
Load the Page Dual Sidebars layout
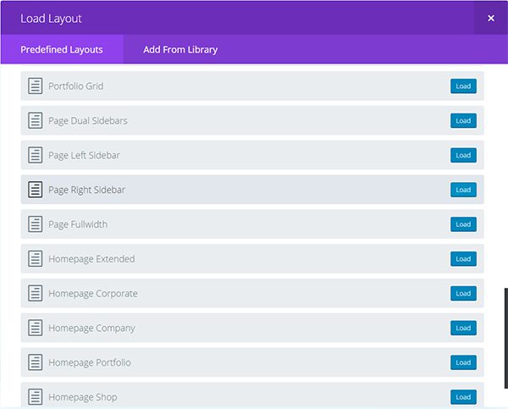tap(463, 121)
